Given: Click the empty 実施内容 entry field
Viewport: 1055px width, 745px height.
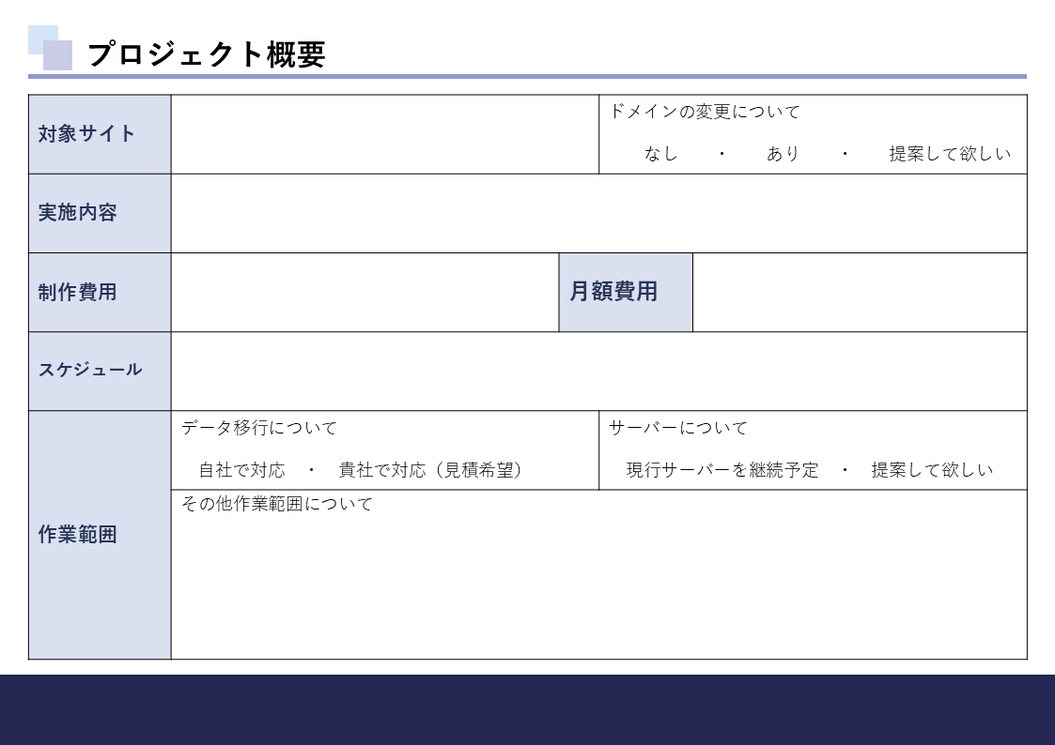Looking at the screenshot, I should coord(598,213).
